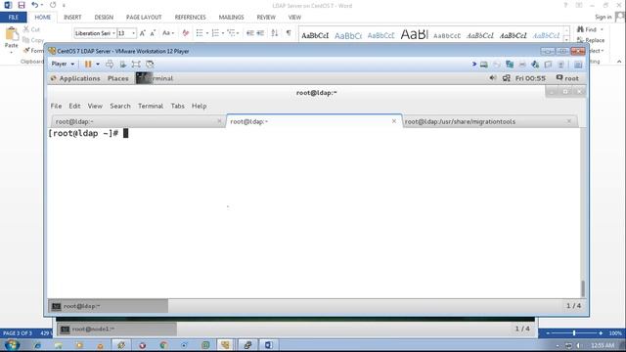Switch to the REVIEW ribbon tab

coord(266,18)
